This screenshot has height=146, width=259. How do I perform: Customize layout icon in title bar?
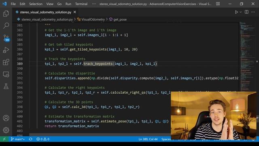(218, 4)
